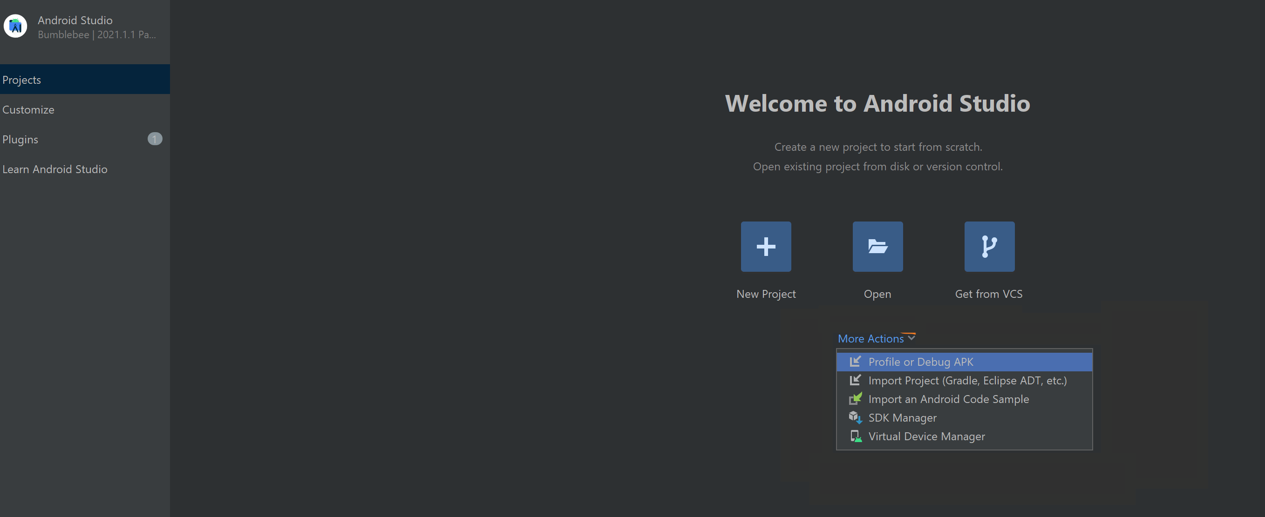The width and height of the screenshot is (1265, 517).
Task: Click the Virtual Device Manager icon
Action: click(x=856, y=436)
